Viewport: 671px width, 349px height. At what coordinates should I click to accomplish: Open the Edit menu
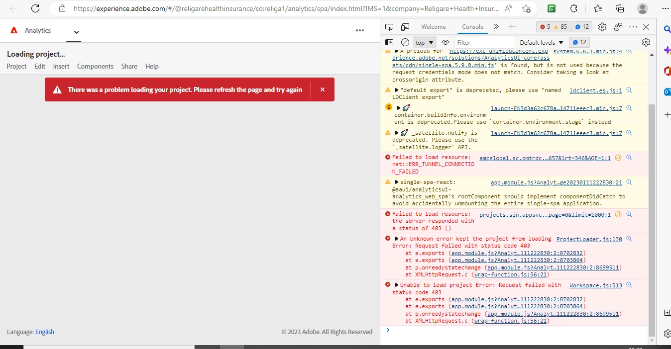(x=40, y=66)
